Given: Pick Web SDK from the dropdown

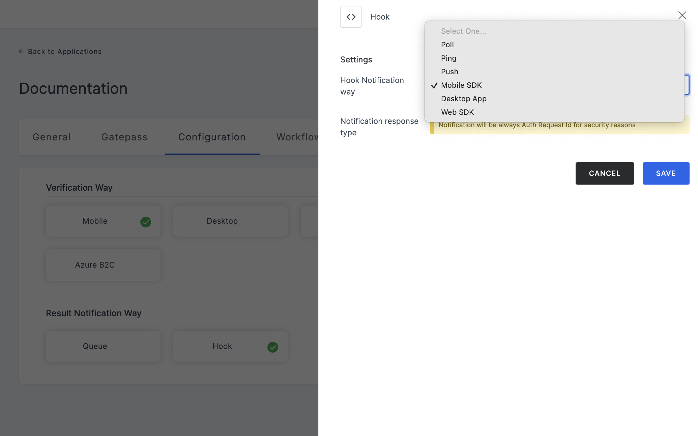Looking at the screenshot, I should 554,112.
